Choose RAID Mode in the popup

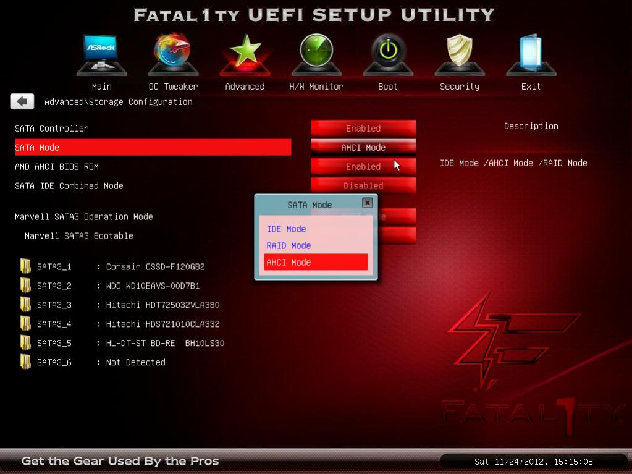pos(316,245)
